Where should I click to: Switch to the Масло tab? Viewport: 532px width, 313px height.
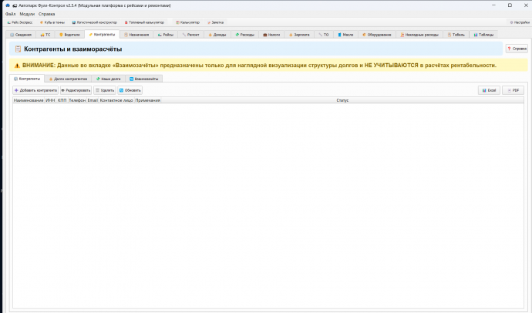(x=345, y=35)
